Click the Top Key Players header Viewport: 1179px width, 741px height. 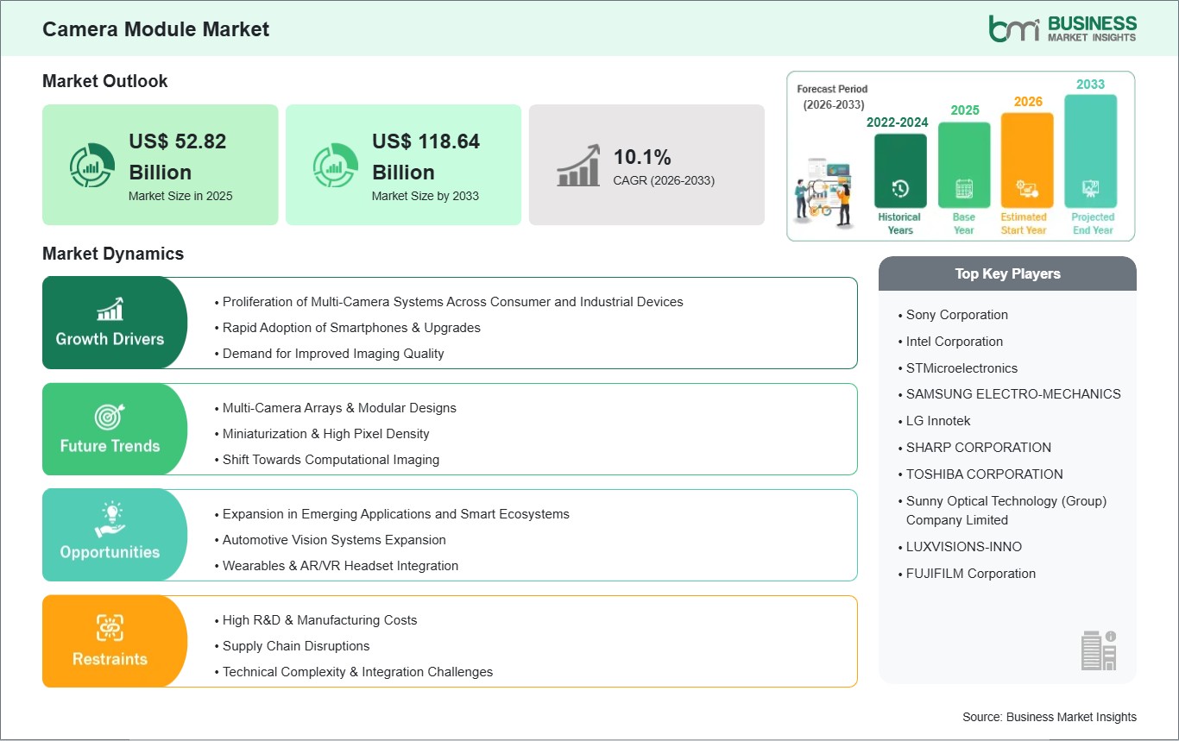coord(1007,273)
